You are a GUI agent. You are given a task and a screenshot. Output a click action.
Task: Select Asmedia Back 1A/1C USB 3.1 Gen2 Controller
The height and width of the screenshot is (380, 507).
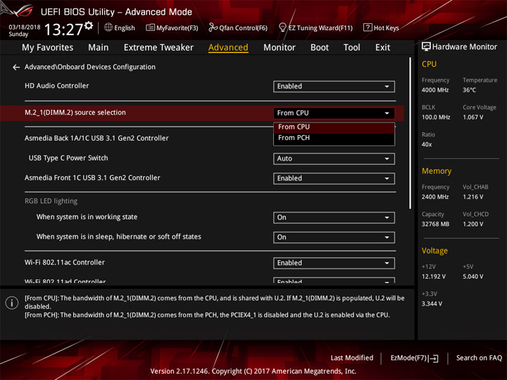(96, 139)
